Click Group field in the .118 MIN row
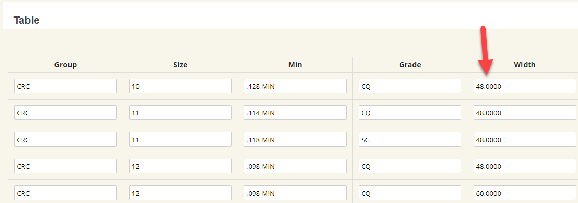Screen dimensions: 578x203 (x=65, y=140)
